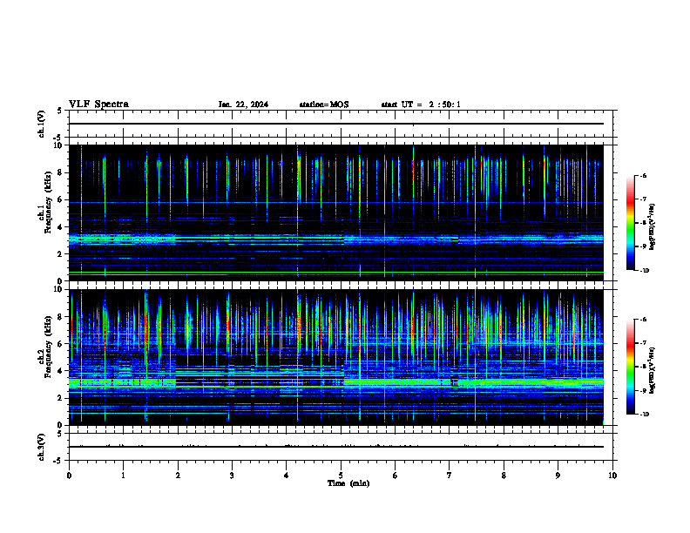The image size is (690, 533).
Task: Click the "9" tick on the time axis
Action: click(558, 476)
